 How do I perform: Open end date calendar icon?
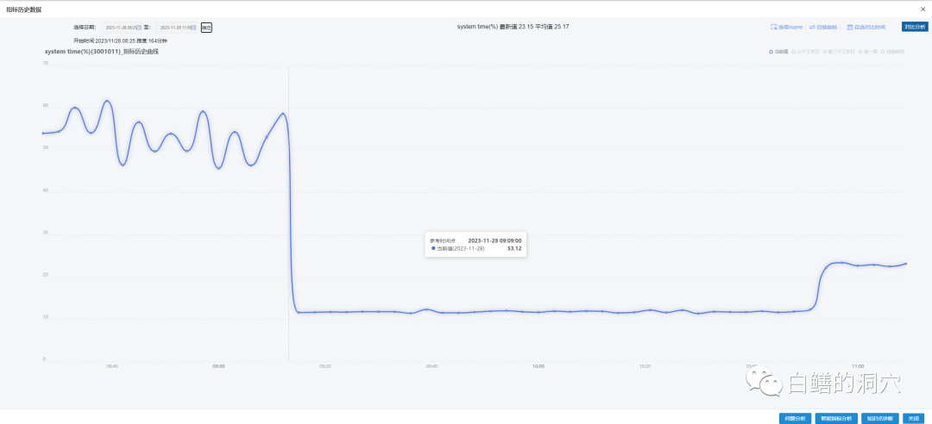click(193, 28)
